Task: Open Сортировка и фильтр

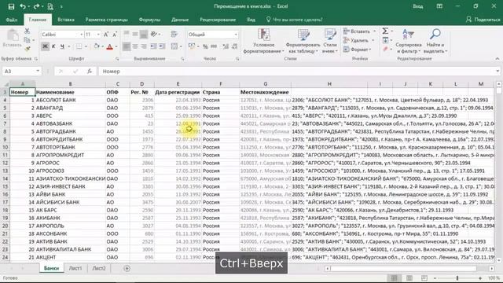Action: pyautogui.click(x=409, y=41)
